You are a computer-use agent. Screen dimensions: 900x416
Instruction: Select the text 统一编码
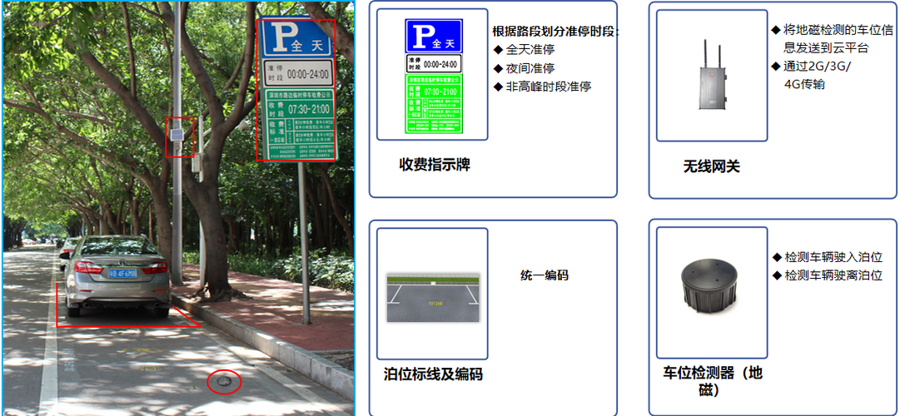coord(544,275)
